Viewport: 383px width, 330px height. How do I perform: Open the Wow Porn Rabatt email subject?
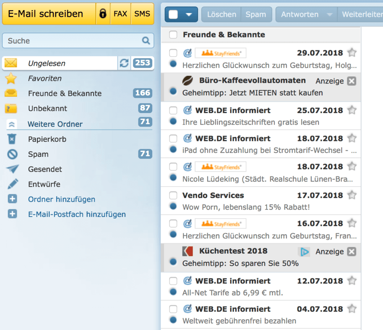coord(246,207)
